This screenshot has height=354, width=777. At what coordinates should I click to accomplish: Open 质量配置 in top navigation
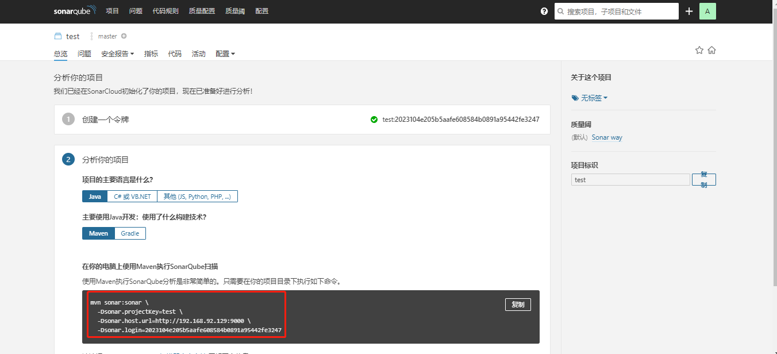[x=202, y=11]
